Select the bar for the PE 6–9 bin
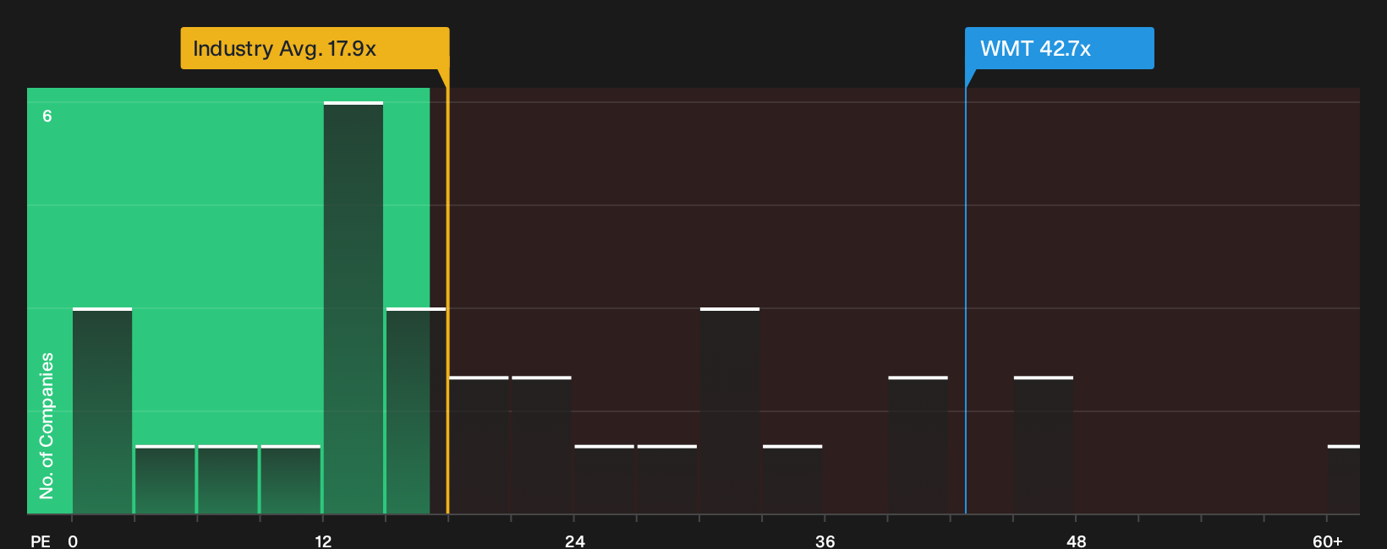1387x549 pixels. point(228,479)
